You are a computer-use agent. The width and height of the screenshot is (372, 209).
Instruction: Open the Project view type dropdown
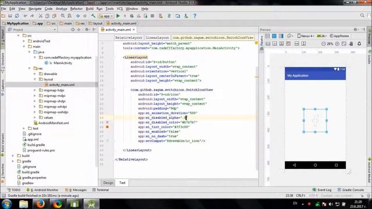(32, 30)
